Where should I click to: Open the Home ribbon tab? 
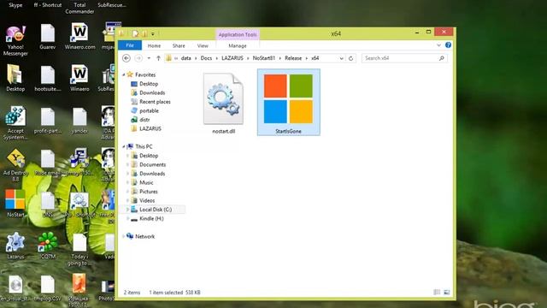[154, 45]
